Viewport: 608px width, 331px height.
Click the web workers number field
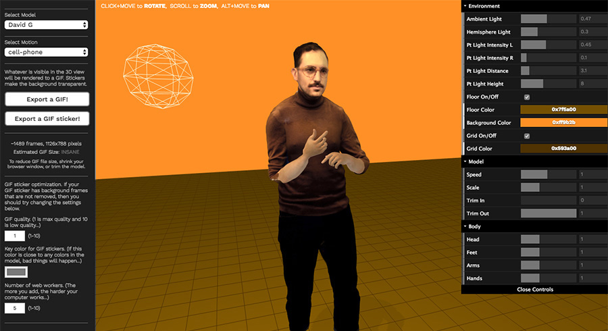click(15, 308)
